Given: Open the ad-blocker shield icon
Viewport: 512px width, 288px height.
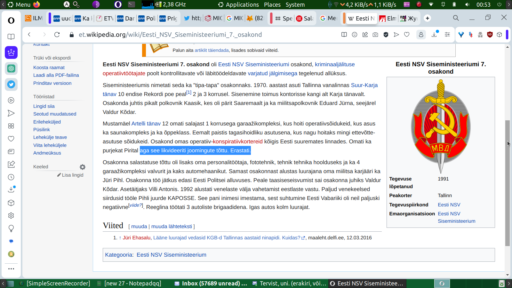Looking at the screenshot, I should pos(386,35).
